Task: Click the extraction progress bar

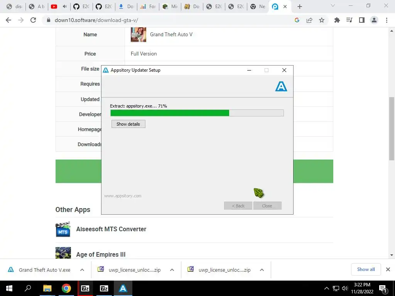Action: pyautogui.click(x=197, y=113)
